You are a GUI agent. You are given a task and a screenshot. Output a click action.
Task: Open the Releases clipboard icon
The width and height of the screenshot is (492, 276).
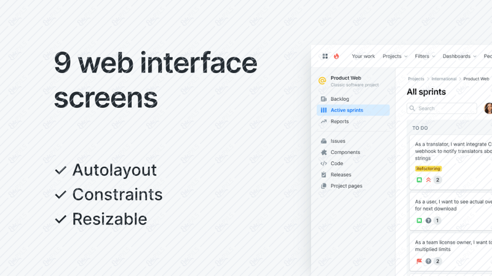323,175
